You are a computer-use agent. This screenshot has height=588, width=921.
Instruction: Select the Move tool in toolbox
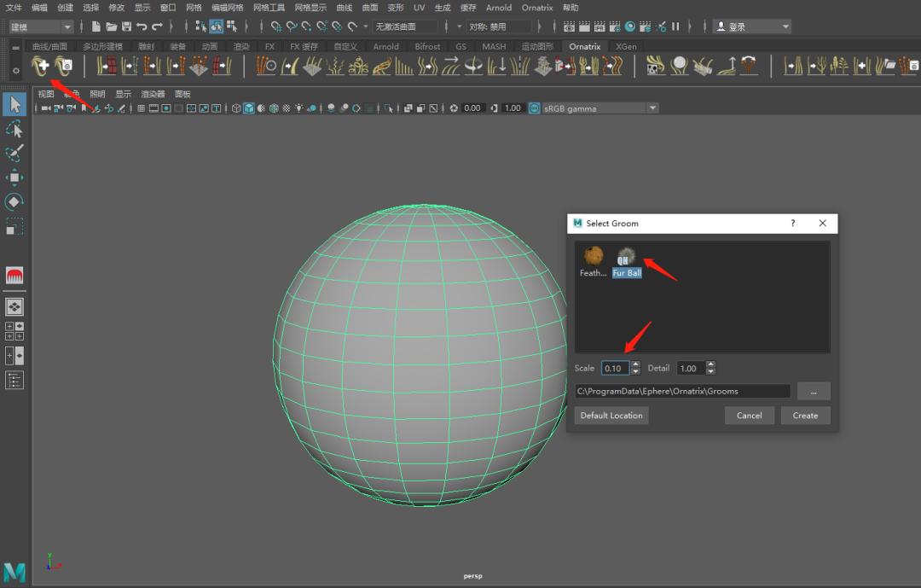point(14,178)
